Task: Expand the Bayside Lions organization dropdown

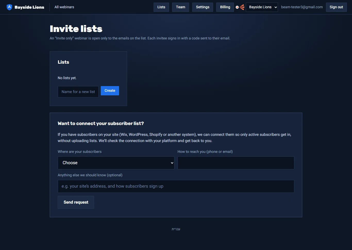Action: [x=262, y=7]
